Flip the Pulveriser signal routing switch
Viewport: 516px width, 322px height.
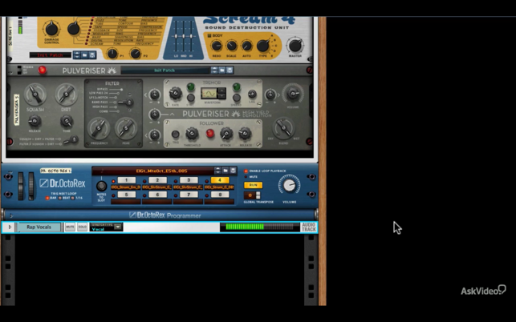71,141
